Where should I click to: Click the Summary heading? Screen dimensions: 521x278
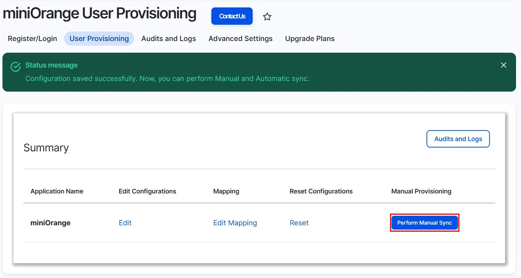[x=46, y=148]
